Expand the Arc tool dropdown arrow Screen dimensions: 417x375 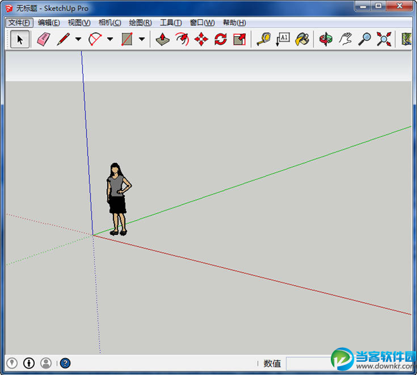coord(110,39)
